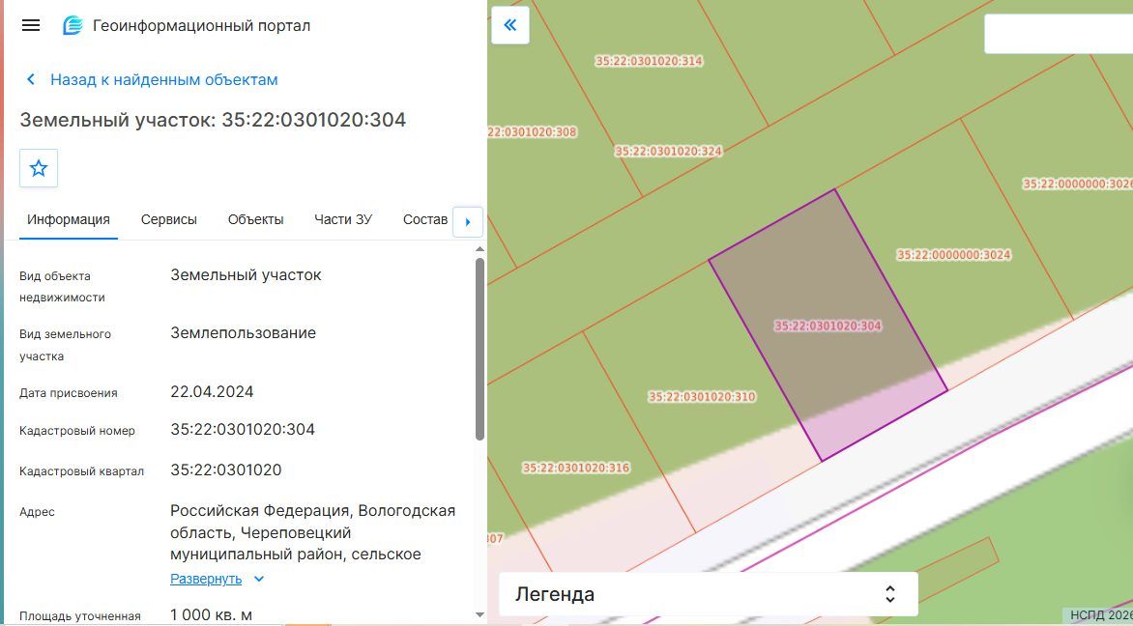Click the Площадь уточненная label

[x=80, y=616]
